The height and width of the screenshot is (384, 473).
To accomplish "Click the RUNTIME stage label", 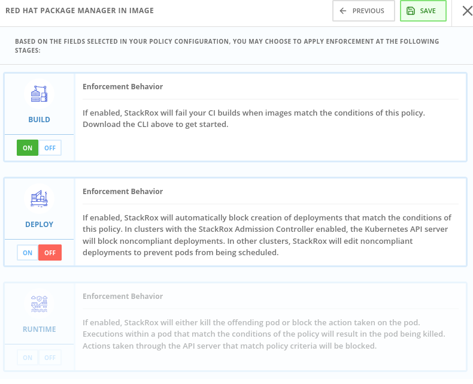I will (39, 329).
